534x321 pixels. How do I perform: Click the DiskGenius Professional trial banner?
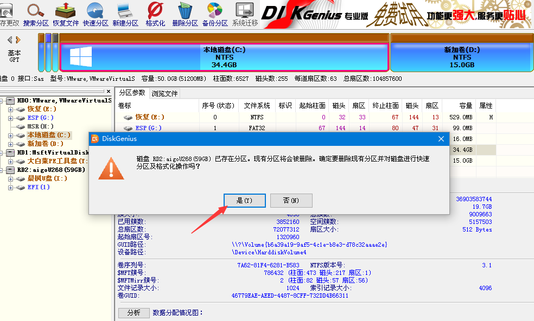tap(397, 14)
